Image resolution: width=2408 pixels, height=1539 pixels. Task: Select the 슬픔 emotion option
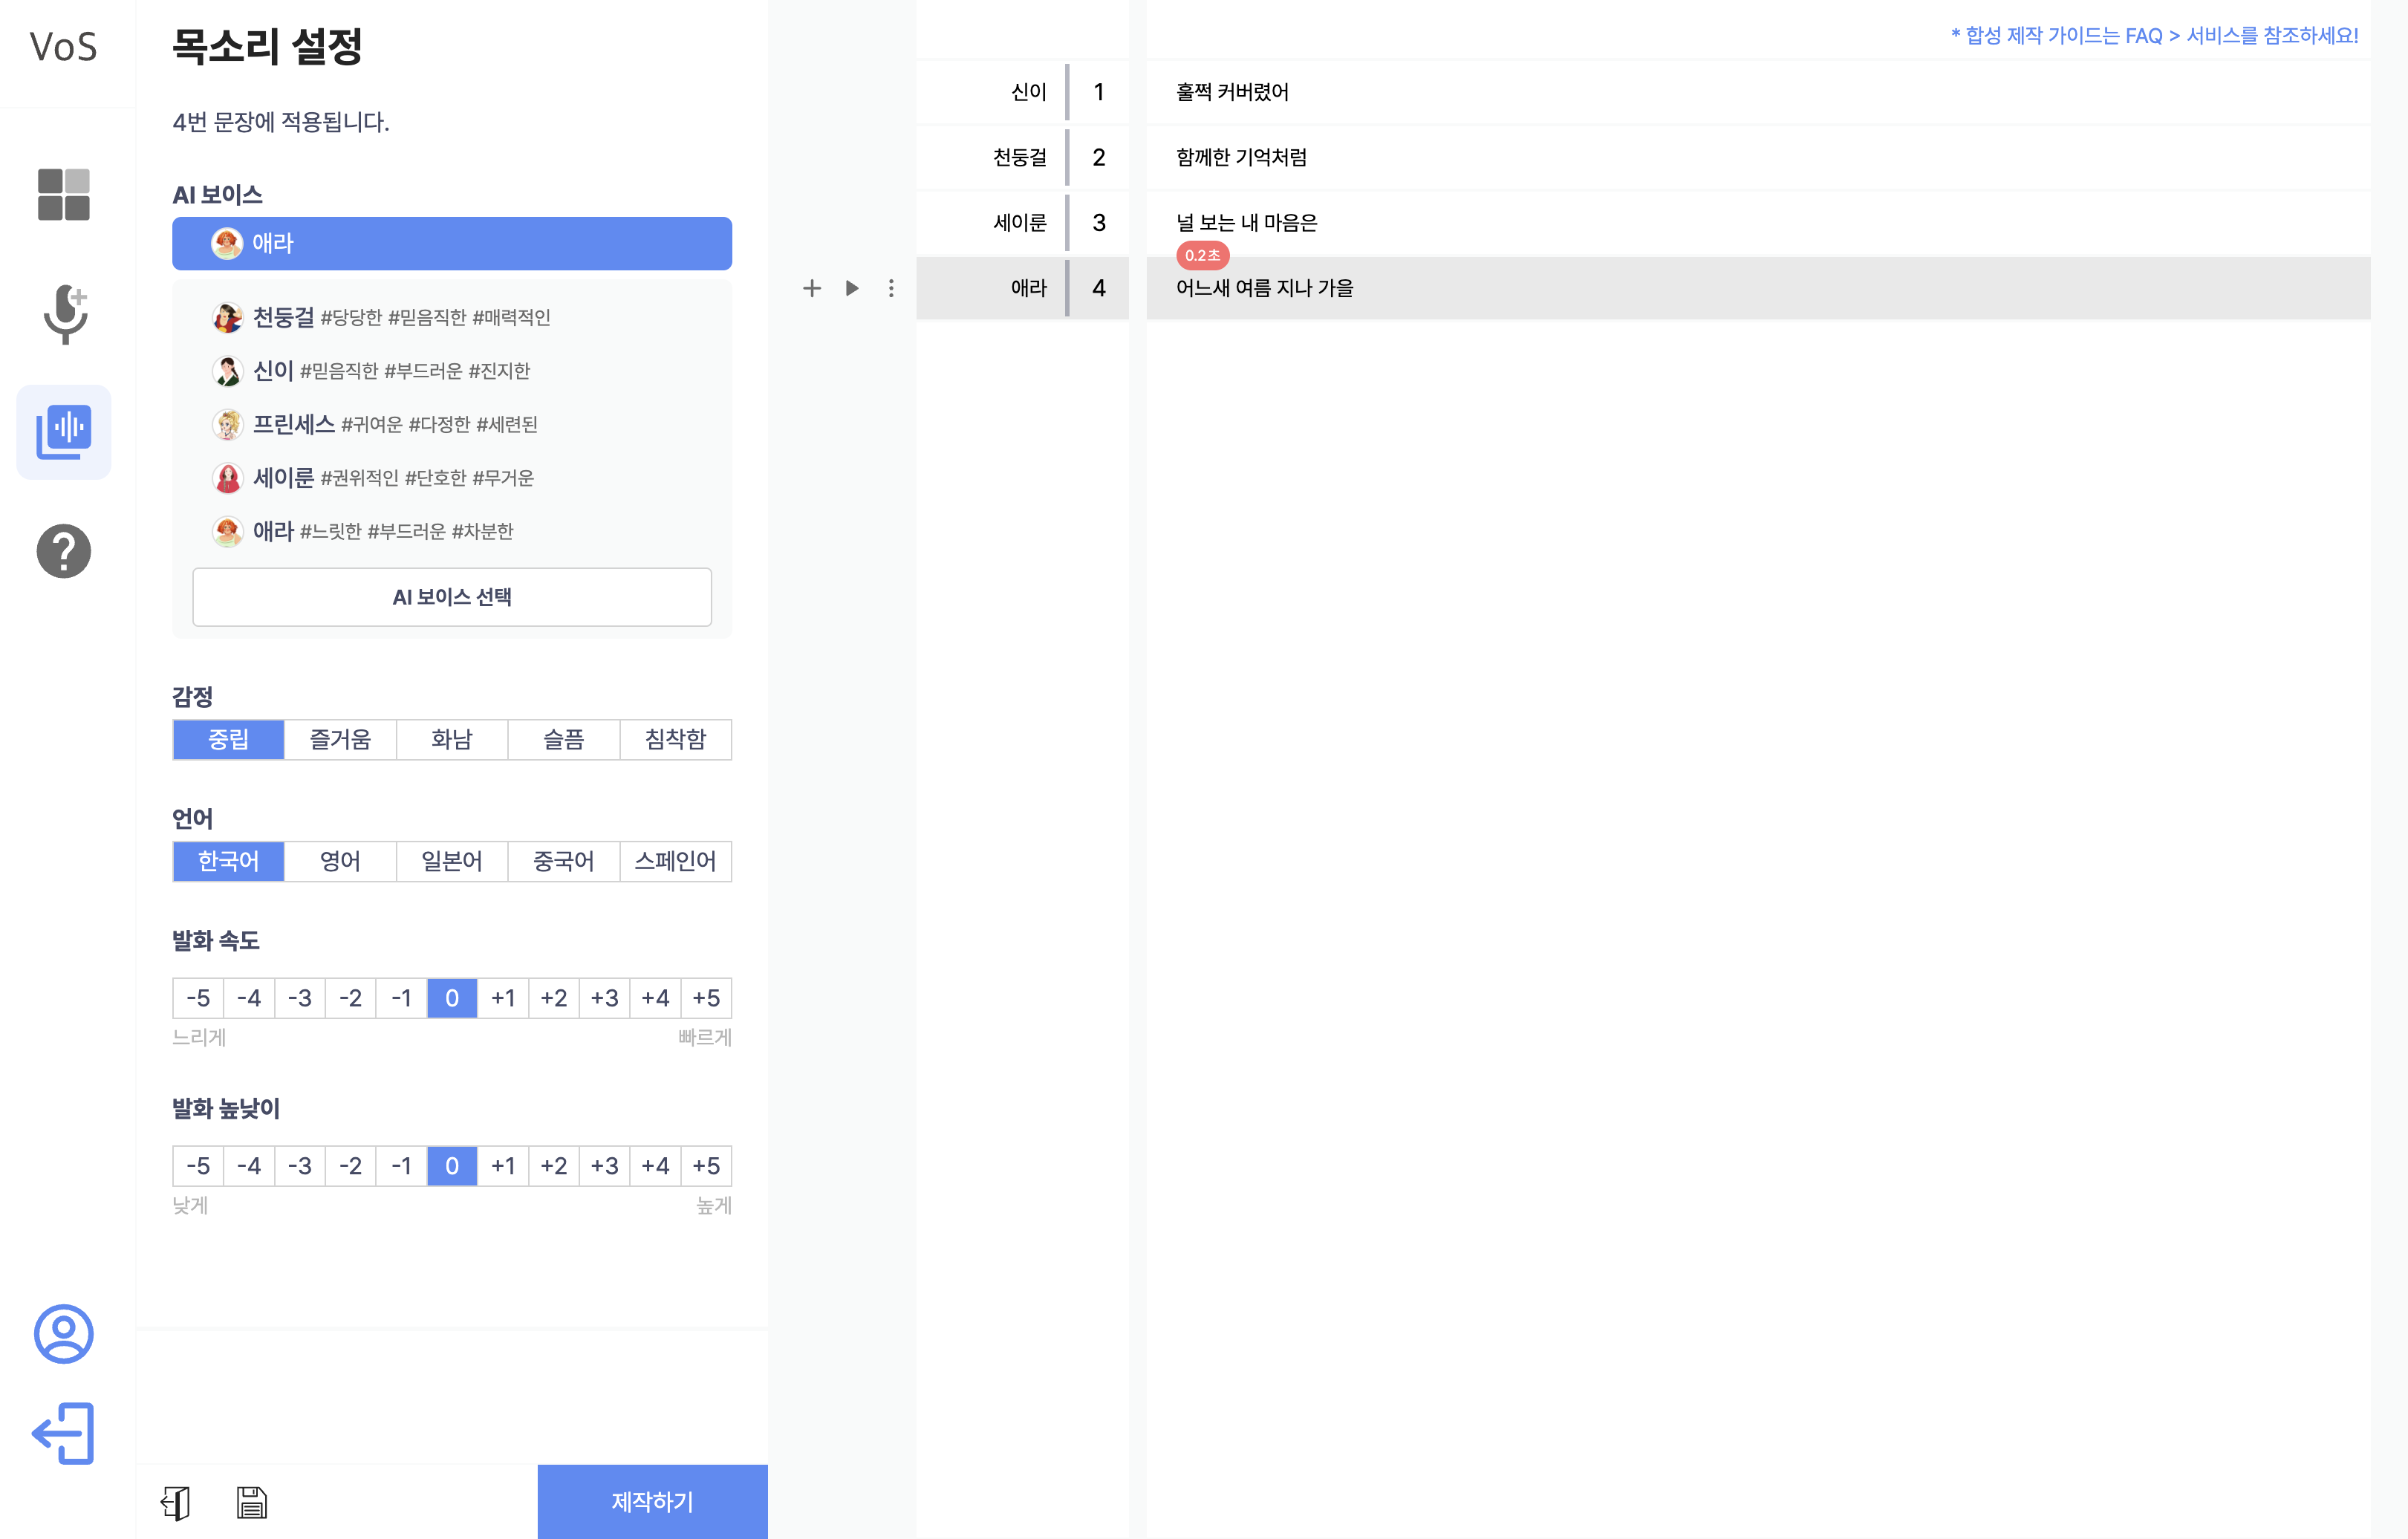tap(563, 739)
